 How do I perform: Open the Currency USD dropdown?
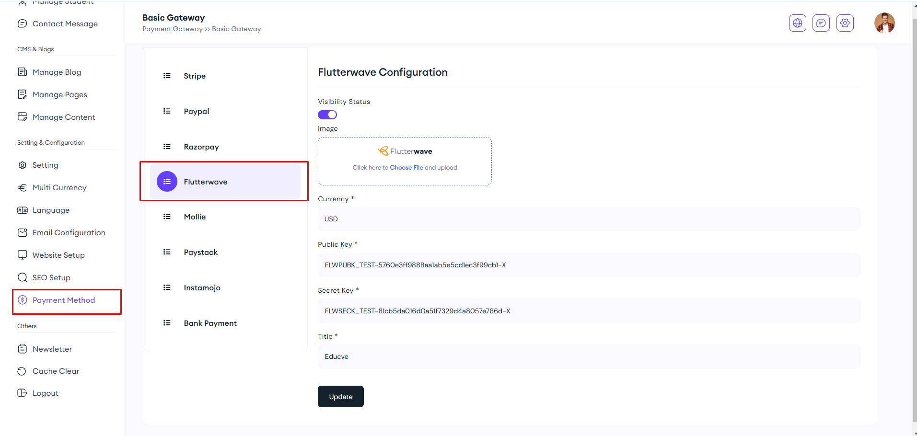pyautogui.click(x=588, y=219)
